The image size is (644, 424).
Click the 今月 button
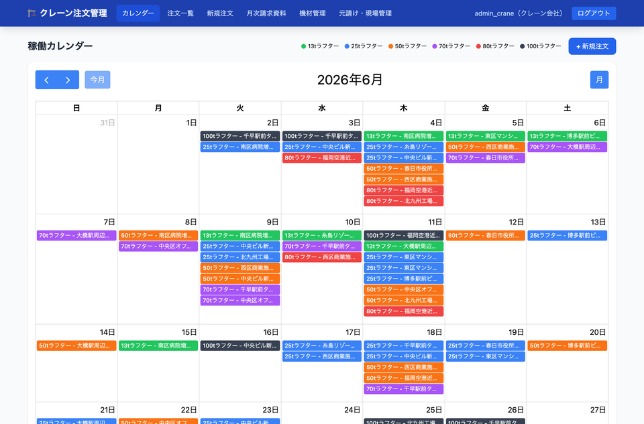97,80
